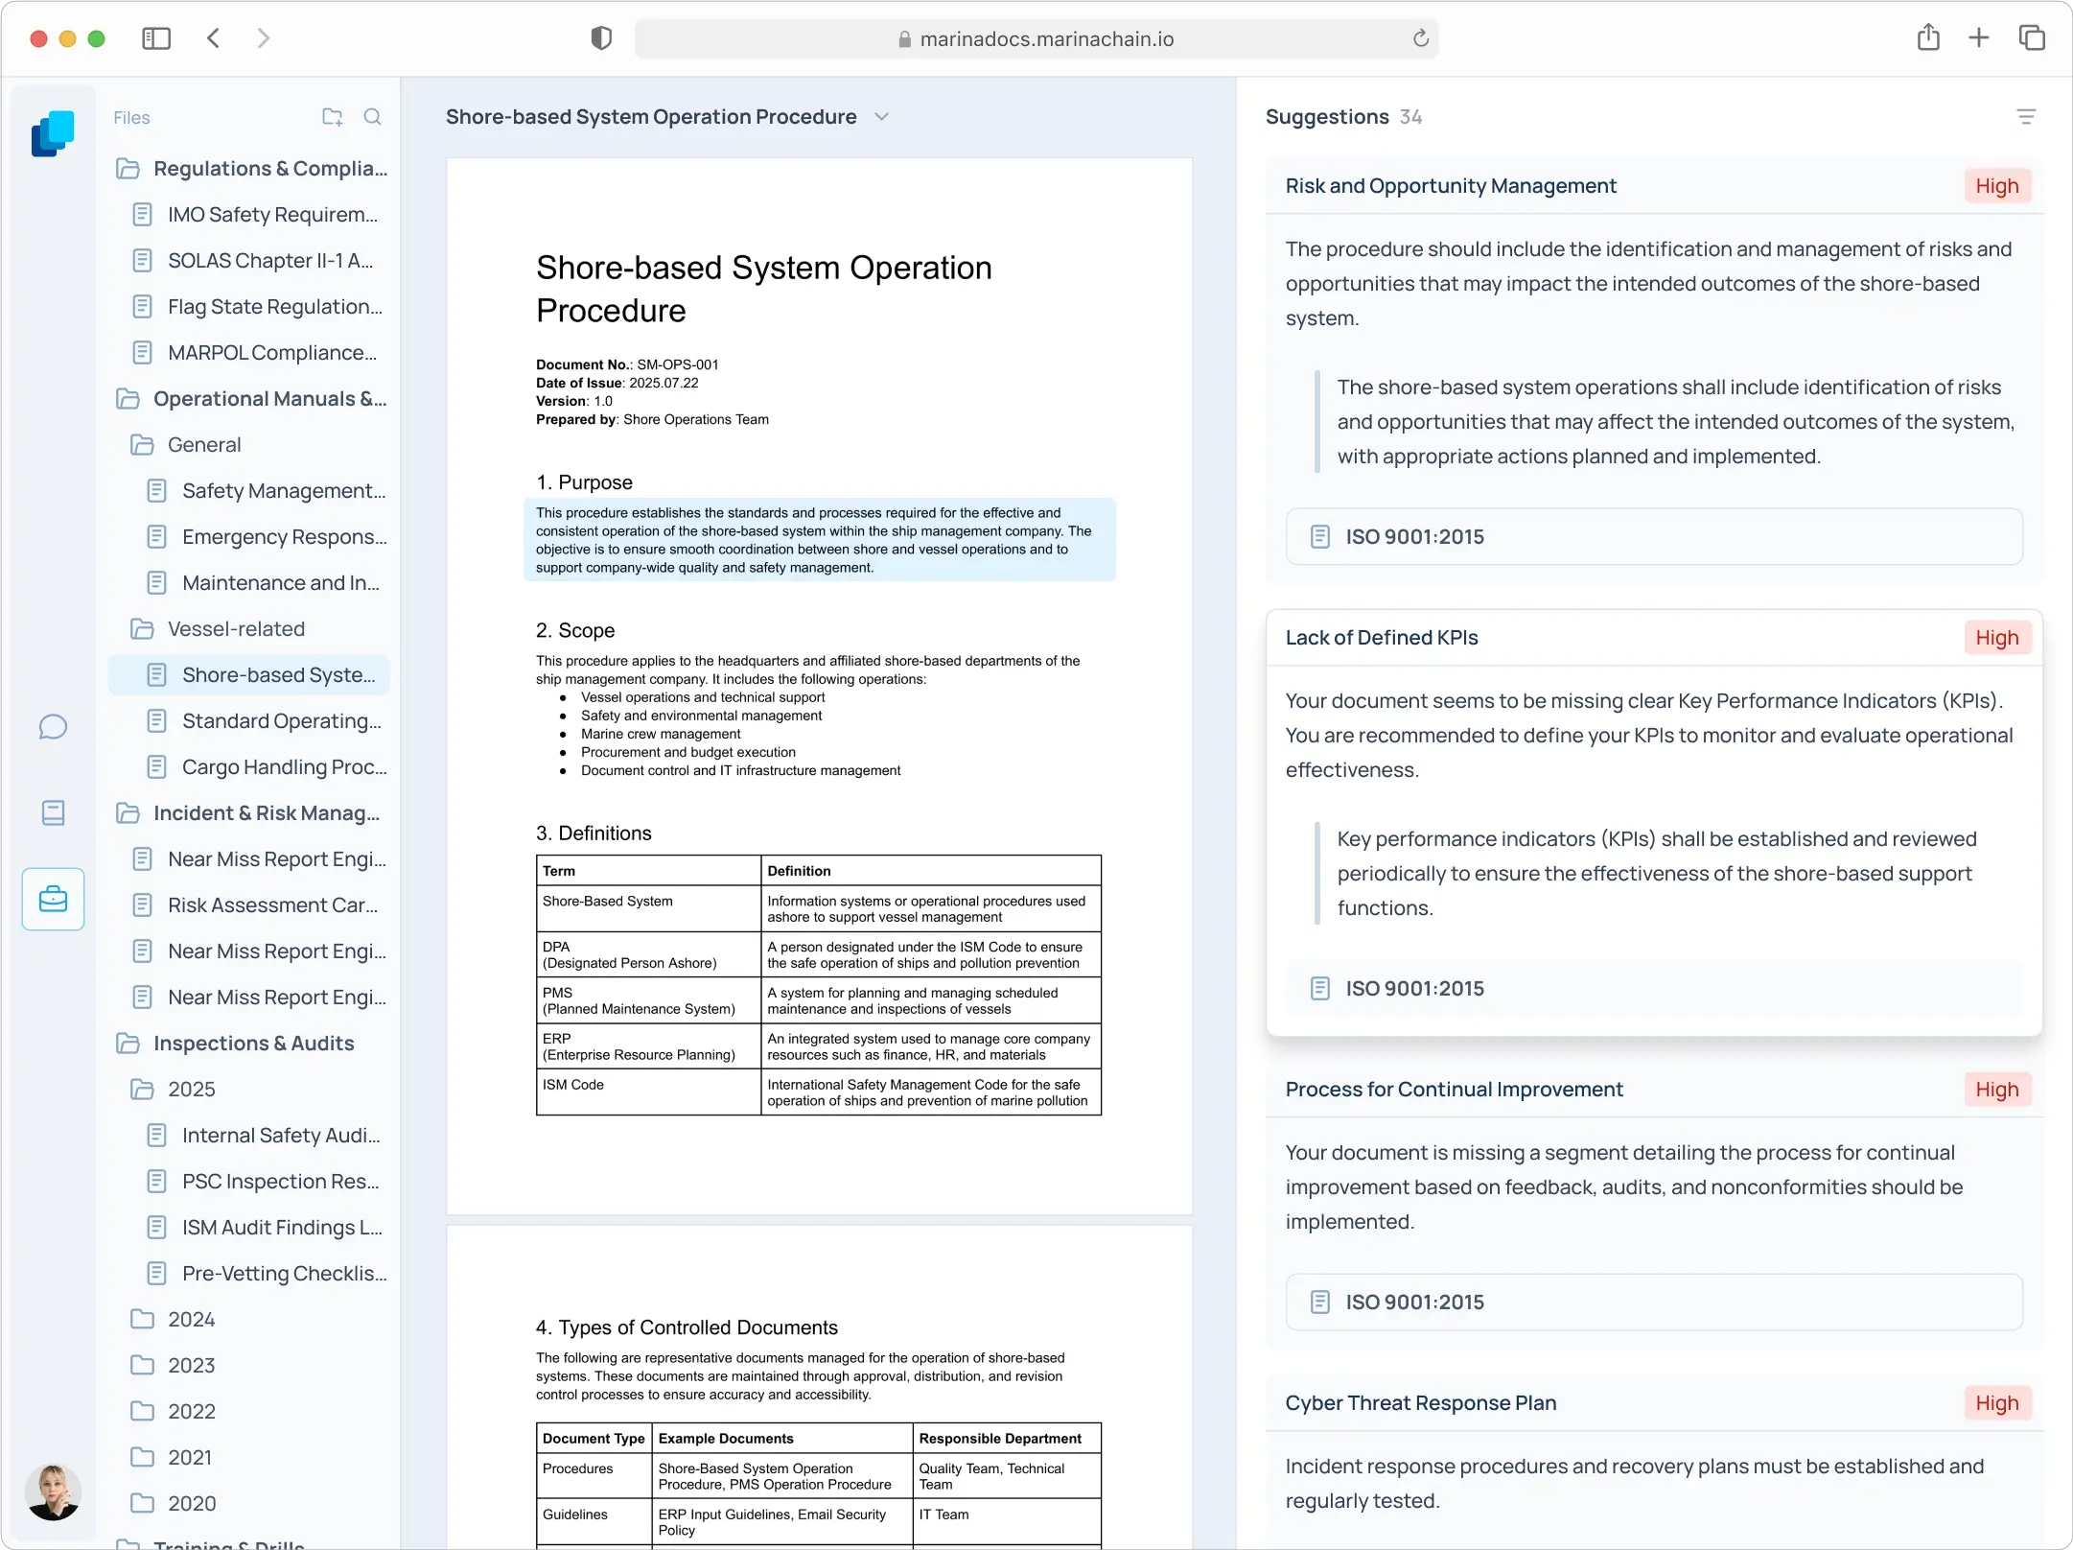Image resolution: width=2073 pixels, height=1550 pixels.
Task: Click the highlighted Purpose paragraph in document
Action: pos(820,540)
